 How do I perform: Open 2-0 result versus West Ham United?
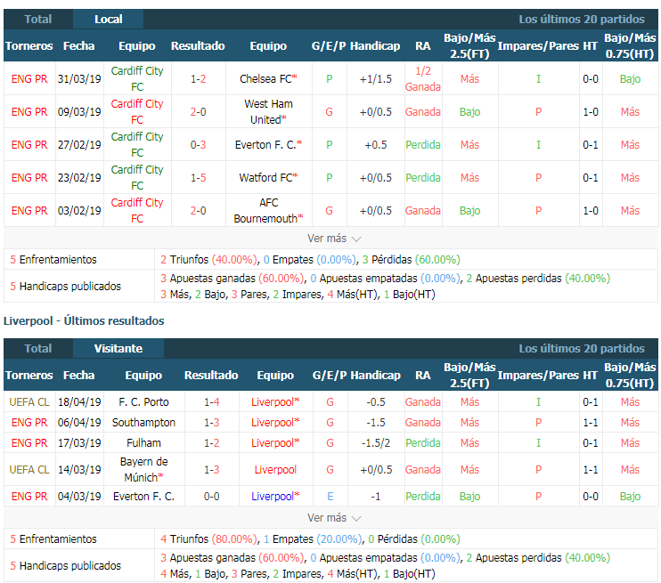(198, 111)
